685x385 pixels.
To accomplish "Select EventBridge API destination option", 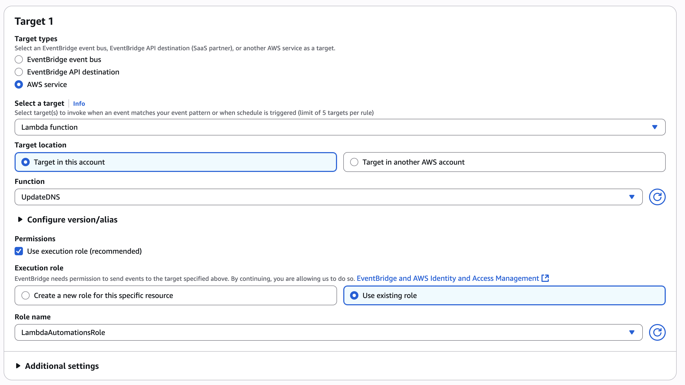I will click(18, 72).
